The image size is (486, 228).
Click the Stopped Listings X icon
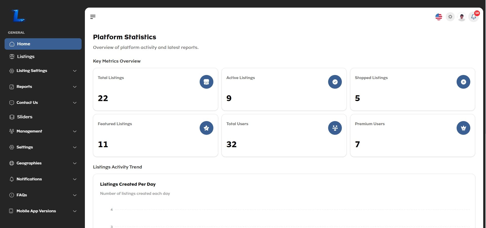click(x=463, y=82)
